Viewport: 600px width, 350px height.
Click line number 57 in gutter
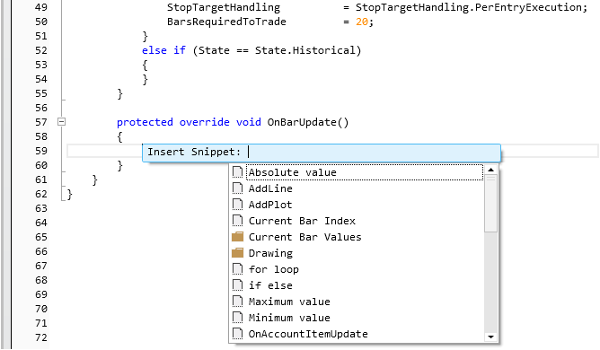(41, 122)
